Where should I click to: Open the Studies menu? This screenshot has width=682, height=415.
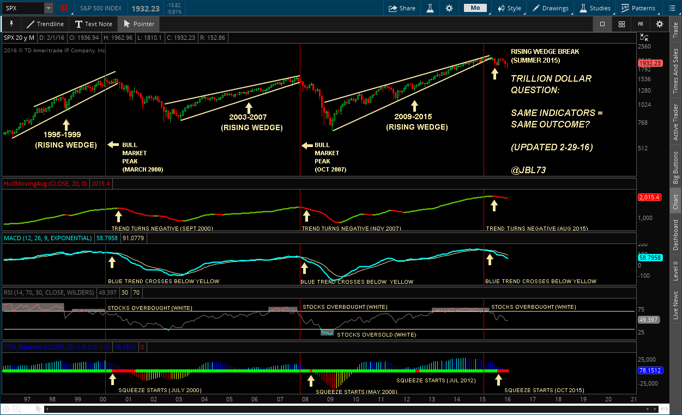pos(595,8)
